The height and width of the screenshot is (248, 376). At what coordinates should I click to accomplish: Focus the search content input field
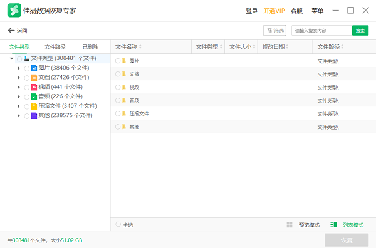(322, 31)
